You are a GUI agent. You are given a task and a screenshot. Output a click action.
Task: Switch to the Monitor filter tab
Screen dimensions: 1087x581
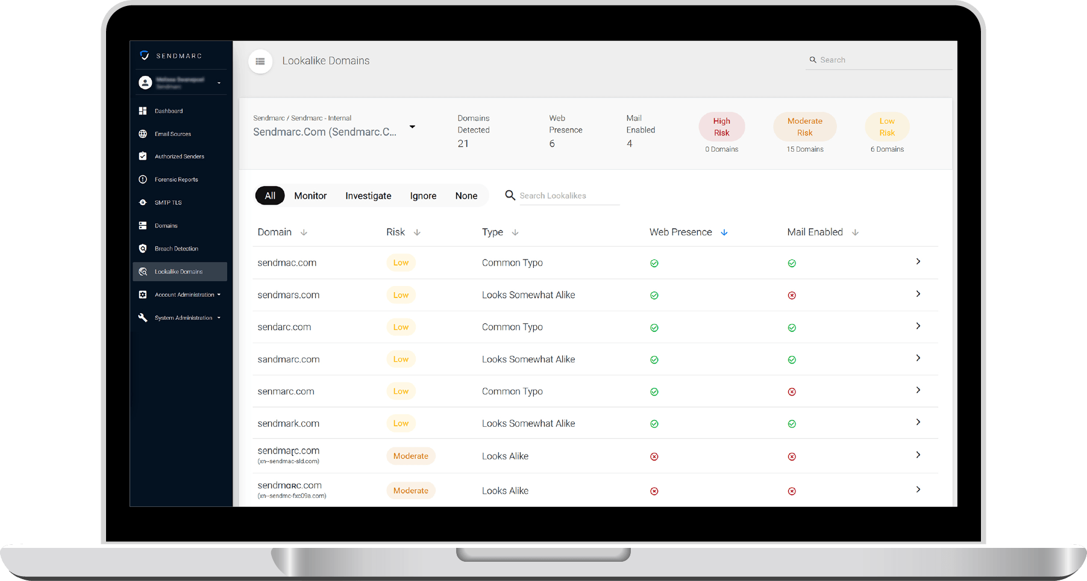point(310,196)
